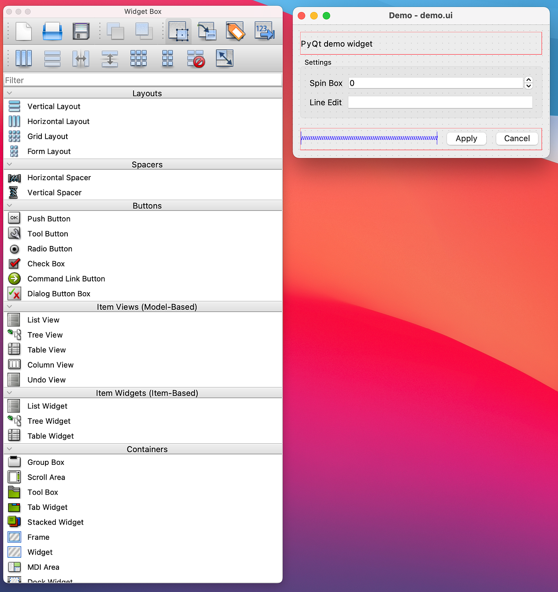Screen dimensions: 558x592
Task: Apply a grid layout
Action: pos(138,58)
